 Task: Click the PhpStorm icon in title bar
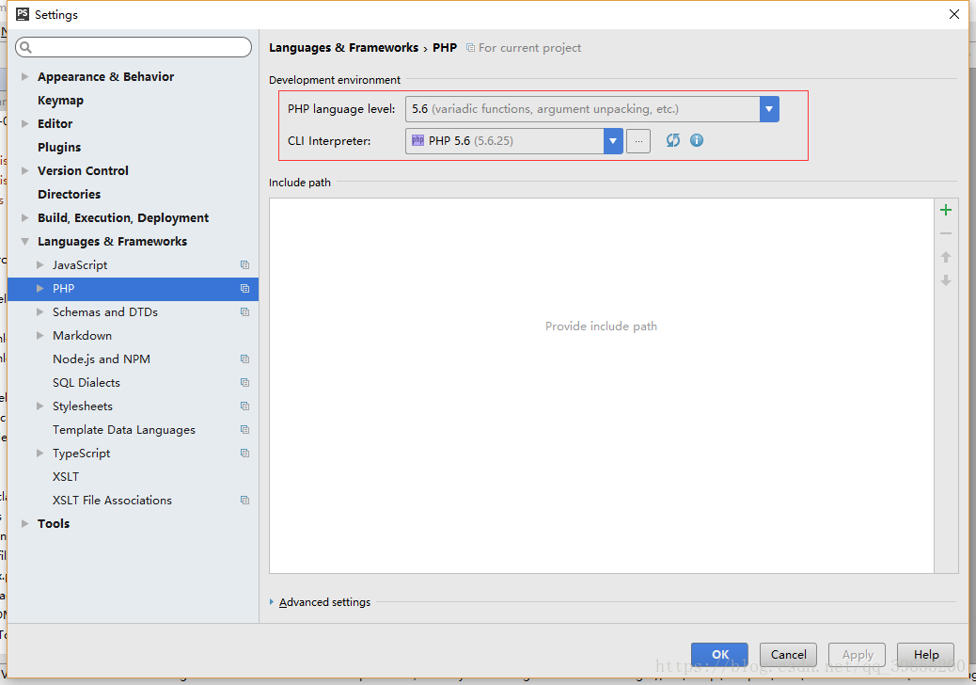(23, 14)
